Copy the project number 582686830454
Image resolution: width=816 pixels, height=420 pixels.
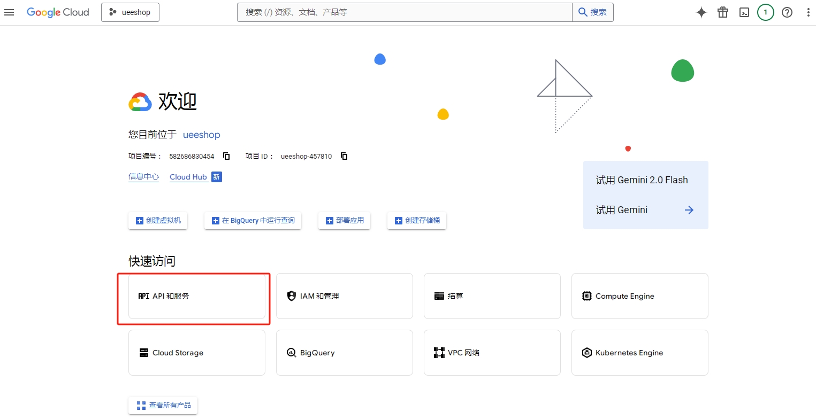pyautogui.click(x=226, y=156)
